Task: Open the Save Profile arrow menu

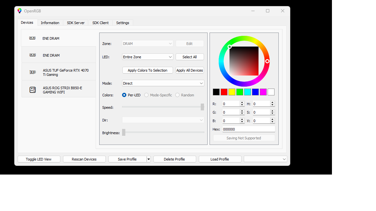Action: (x=149, y=159)
